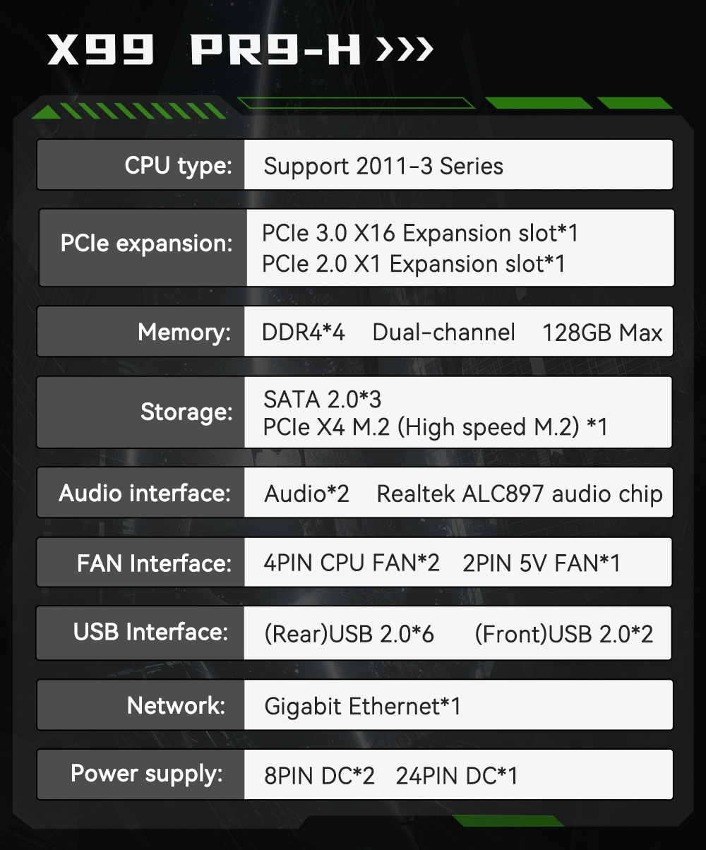Click the PCIe 2.0 X1 Expansion slot line
Viewport: 706px width, 850px height.
click(x=414, y=264)
